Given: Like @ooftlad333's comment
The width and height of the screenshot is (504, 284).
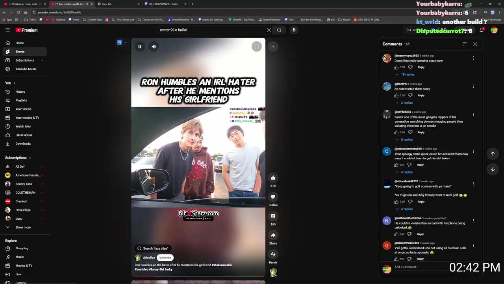Looking at the screenshot, I should pos(396,133).
